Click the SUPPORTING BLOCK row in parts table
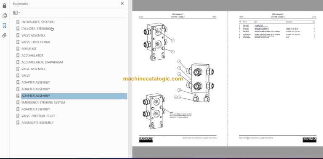 (277, 27)
